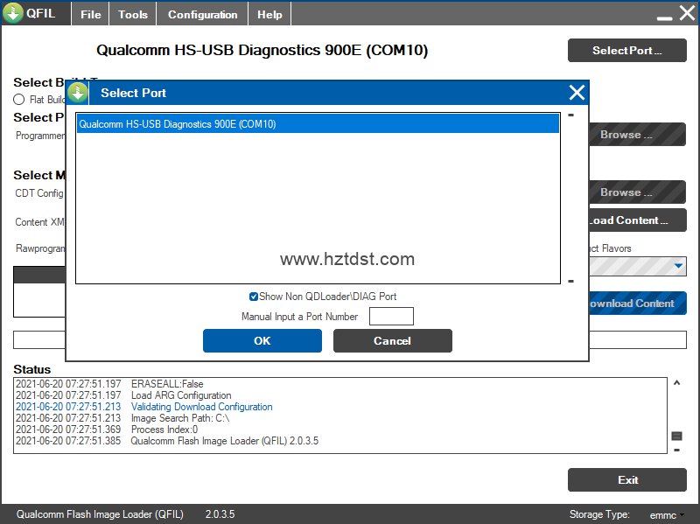Cancel the Select Port dialog
This screenshot has height=524, width=700.
click(x=392, y=341)
